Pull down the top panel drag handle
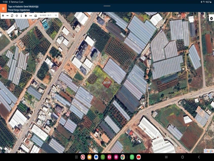The width and height of the screenshot is (214, 161). click(107, 6)
